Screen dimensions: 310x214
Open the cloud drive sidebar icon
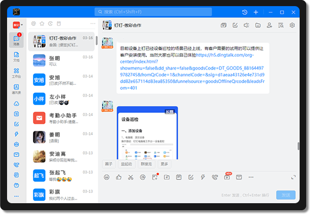click(17, 103)
